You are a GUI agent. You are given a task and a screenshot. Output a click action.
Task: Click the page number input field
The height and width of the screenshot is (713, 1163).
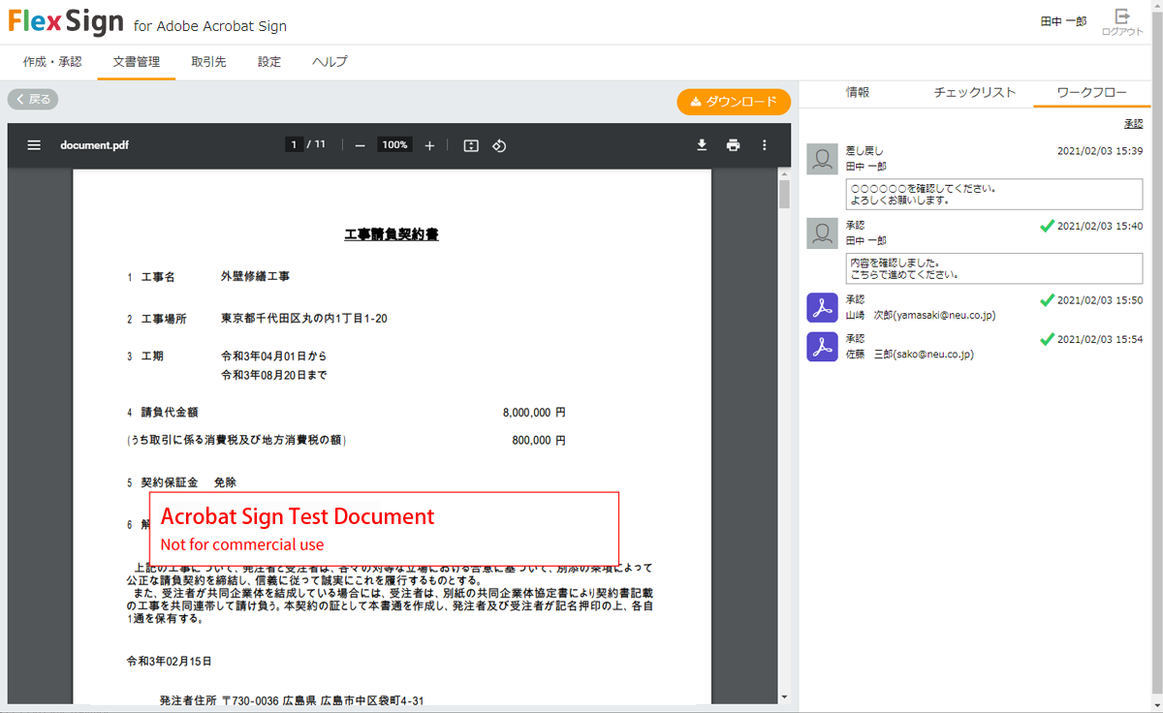click(x=294, y=145)
